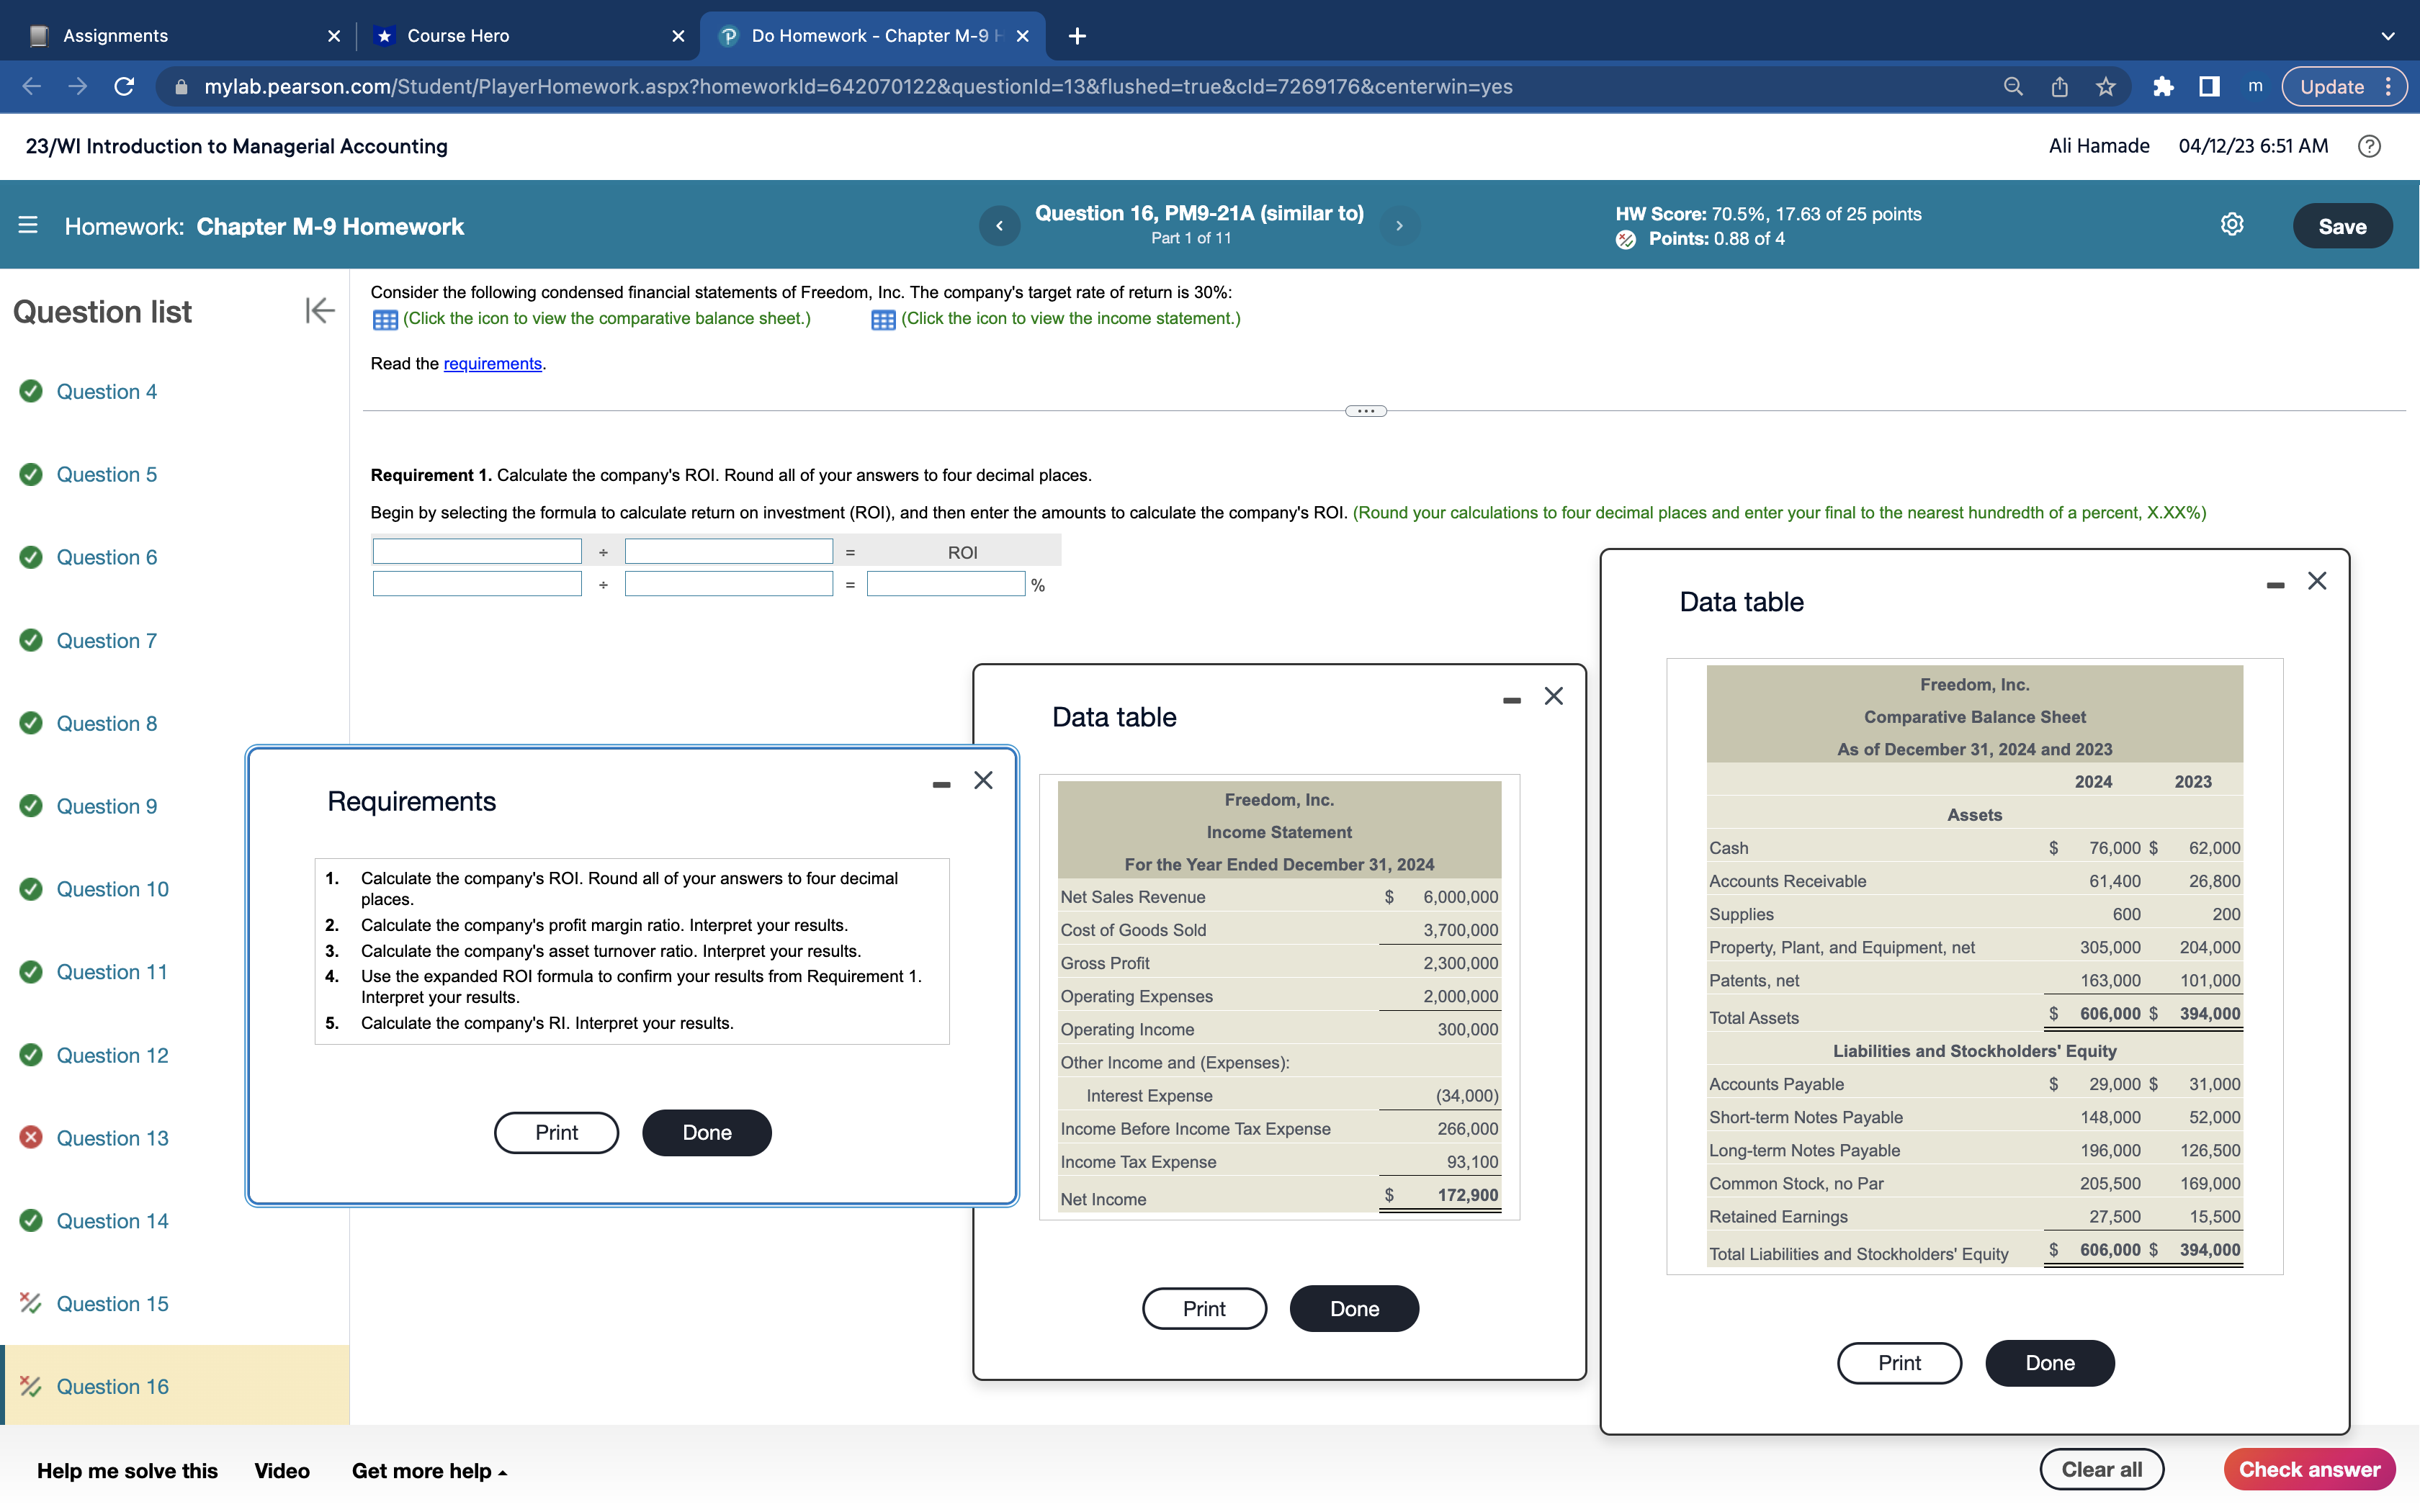Click the requirements link
Viewport: 2420px width, 1512px height.
tap(492, 364)
